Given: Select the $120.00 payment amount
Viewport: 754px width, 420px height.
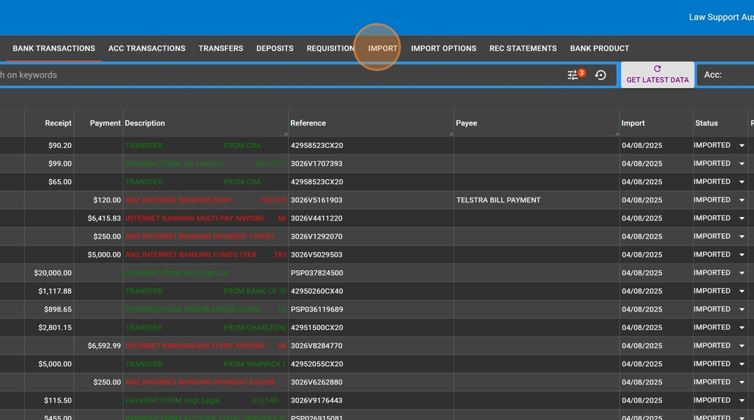Looking at the screenshot, I should coord(107,200).
